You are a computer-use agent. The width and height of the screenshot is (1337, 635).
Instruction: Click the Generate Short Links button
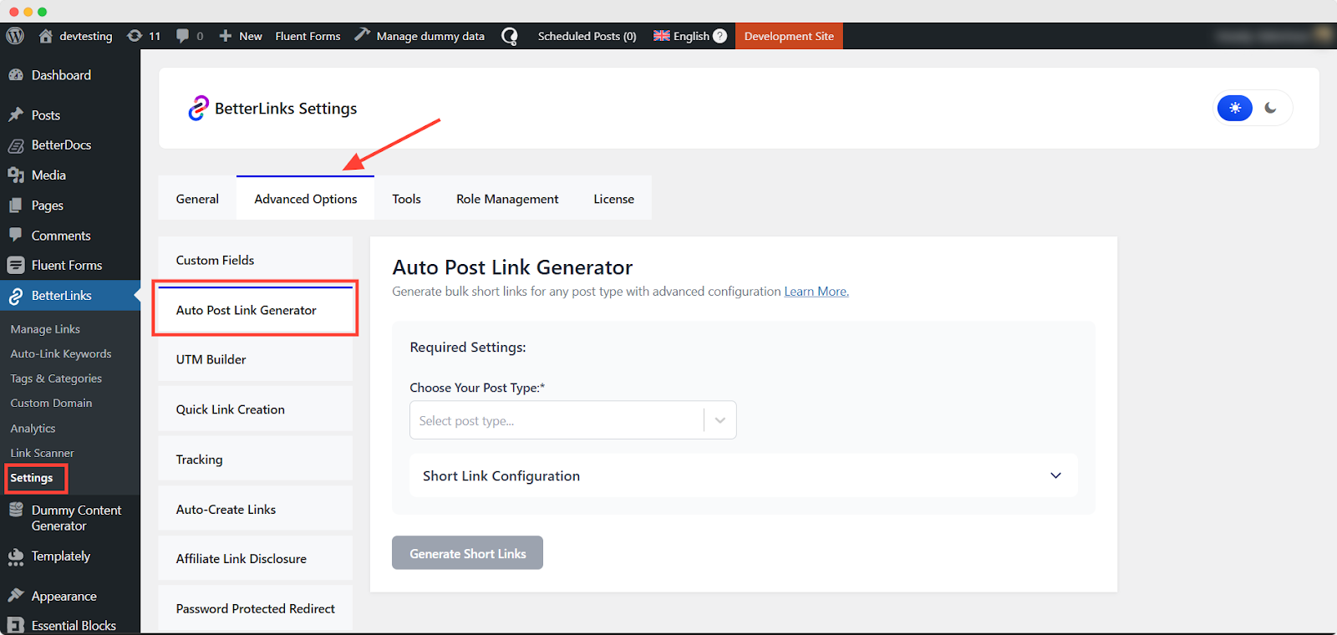tap(467, 553)
